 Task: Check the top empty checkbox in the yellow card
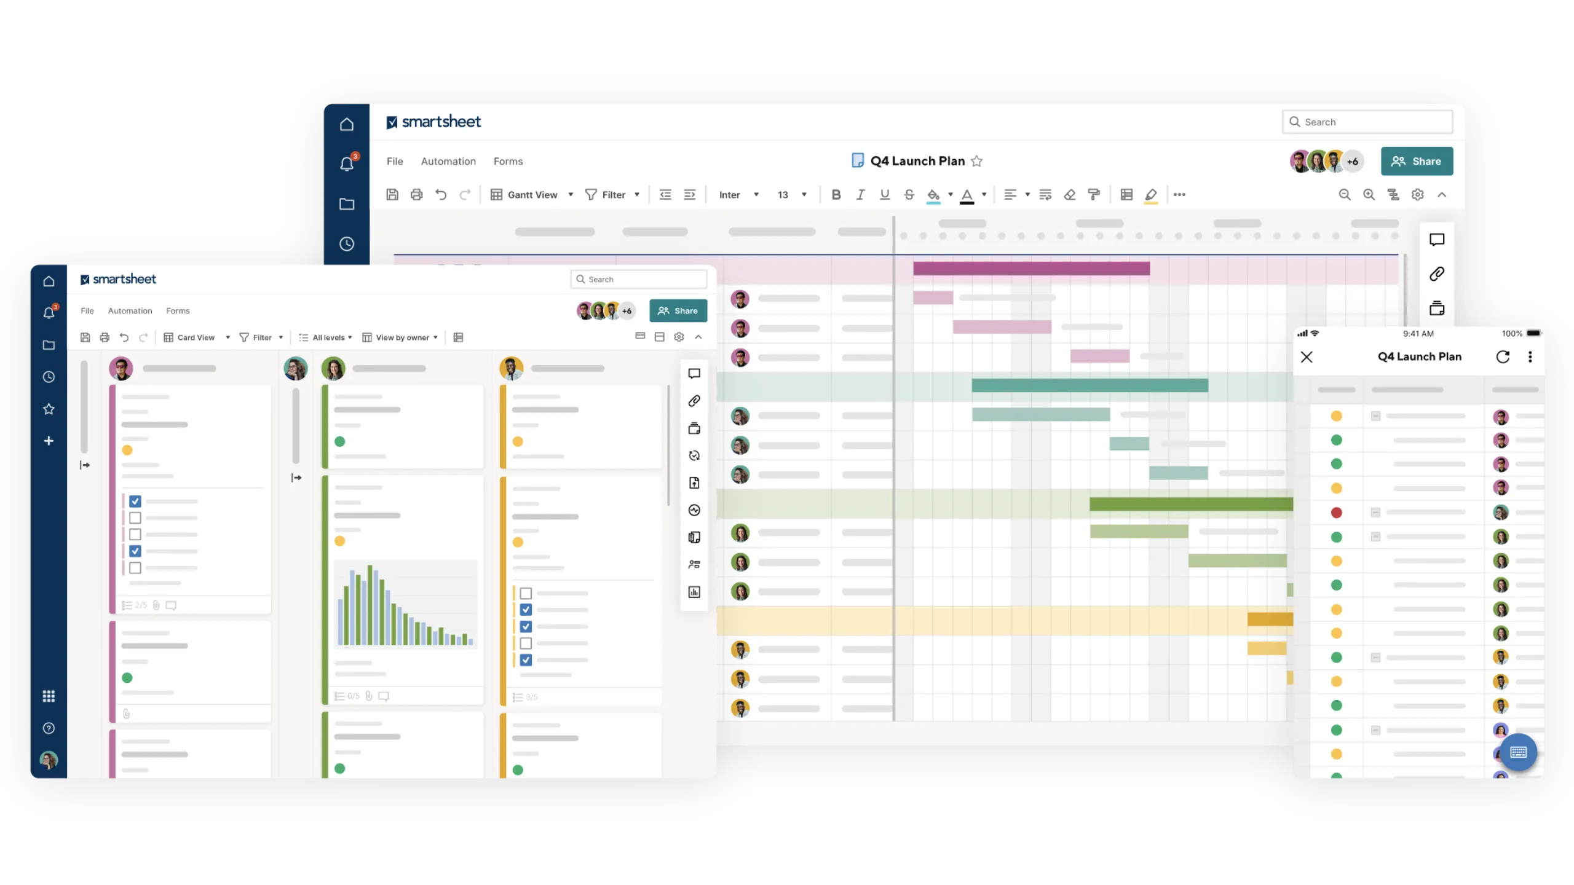tap(526, 594)
